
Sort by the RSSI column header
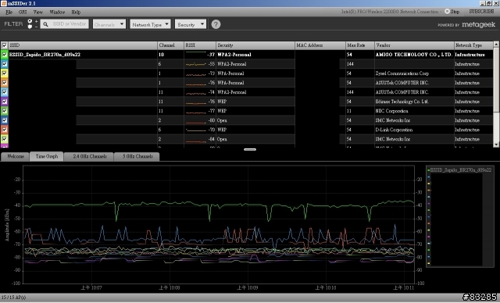point(200,45)
